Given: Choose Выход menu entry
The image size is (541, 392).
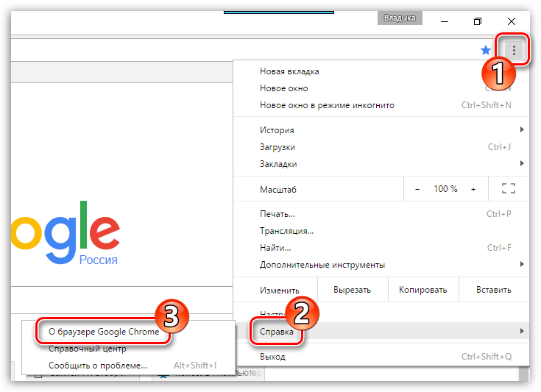Looking at the screenshot, I should (x=381, y=356).
